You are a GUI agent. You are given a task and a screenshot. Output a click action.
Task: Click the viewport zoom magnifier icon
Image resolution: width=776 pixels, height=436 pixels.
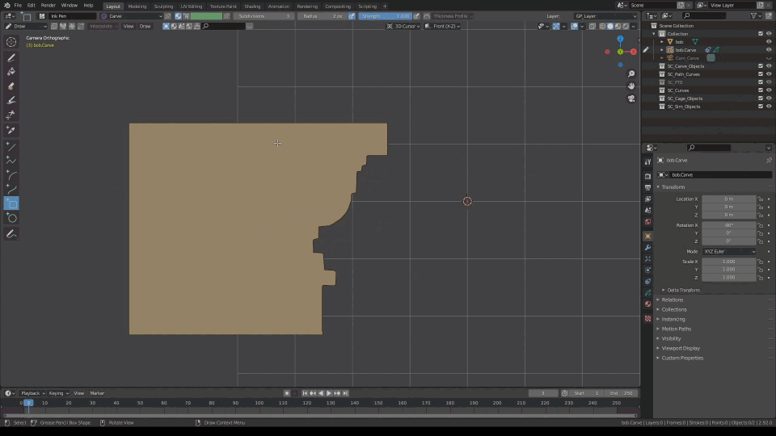pos(631,74)
